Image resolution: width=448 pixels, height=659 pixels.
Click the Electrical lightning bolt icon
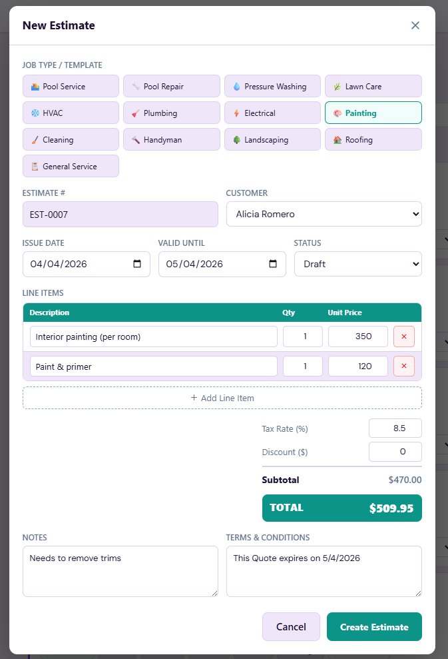point(236,113)
